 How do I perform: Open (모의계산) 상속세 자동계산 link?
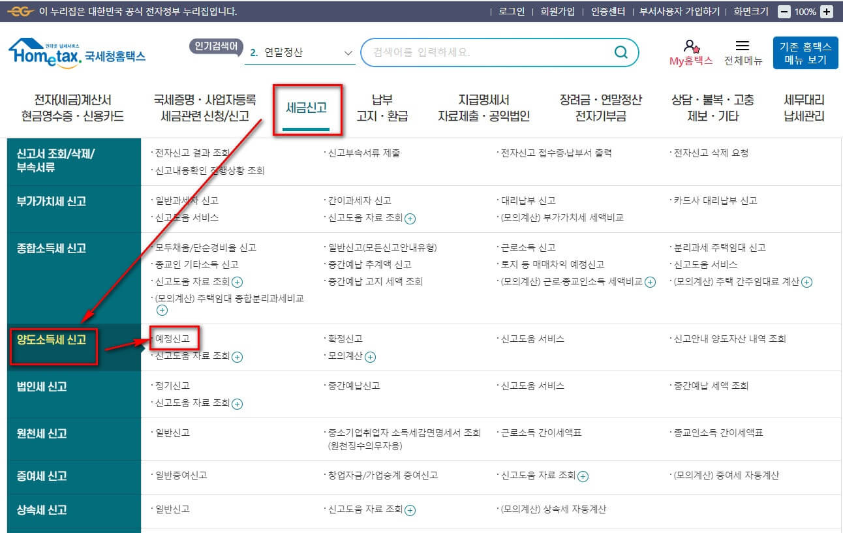click(x=553, y=510)
